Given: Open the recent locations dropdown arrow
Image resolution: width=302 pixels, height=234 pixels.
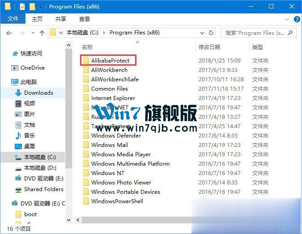Looking at the screenshot, I should coord(33,33).
